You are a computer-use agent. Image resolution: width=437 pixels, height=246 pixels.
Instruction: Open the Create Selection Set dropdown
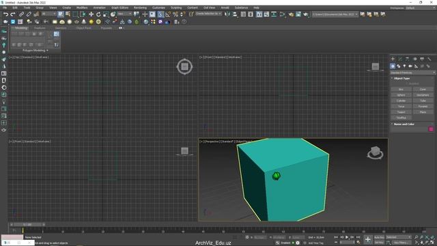click(x=208, y=14)
